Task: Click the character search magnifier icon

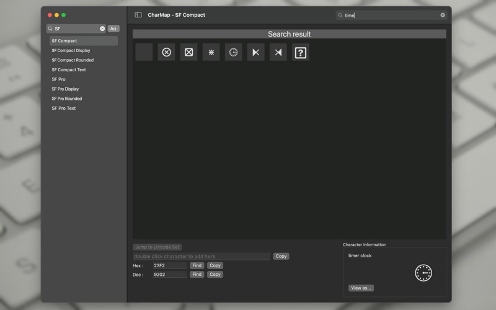Action: 340,15
